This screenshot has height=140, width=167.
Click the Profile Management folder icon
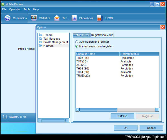40,42
